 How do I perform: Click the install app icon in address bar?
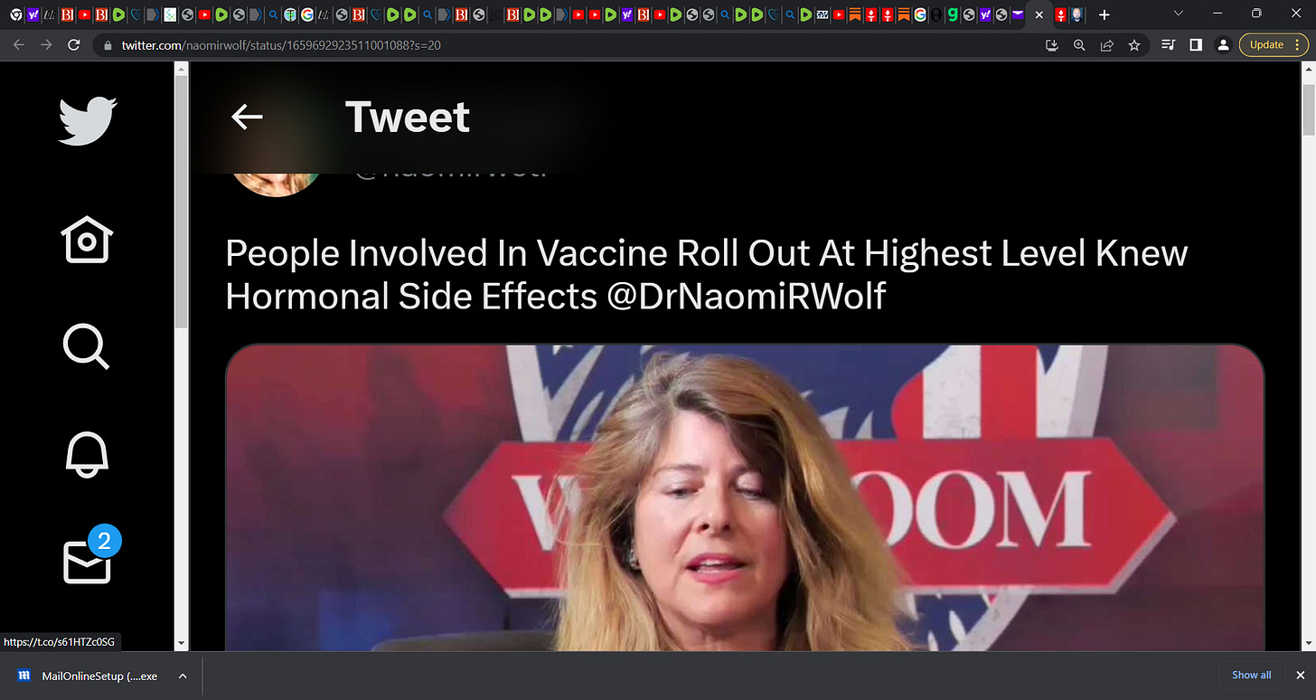pyautogui.click(x=1051, y=44)
